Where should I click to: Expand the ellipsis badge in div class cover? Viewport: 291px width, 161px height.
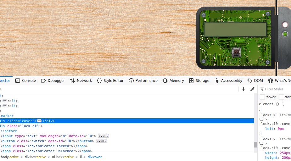[x=39, y=121]
